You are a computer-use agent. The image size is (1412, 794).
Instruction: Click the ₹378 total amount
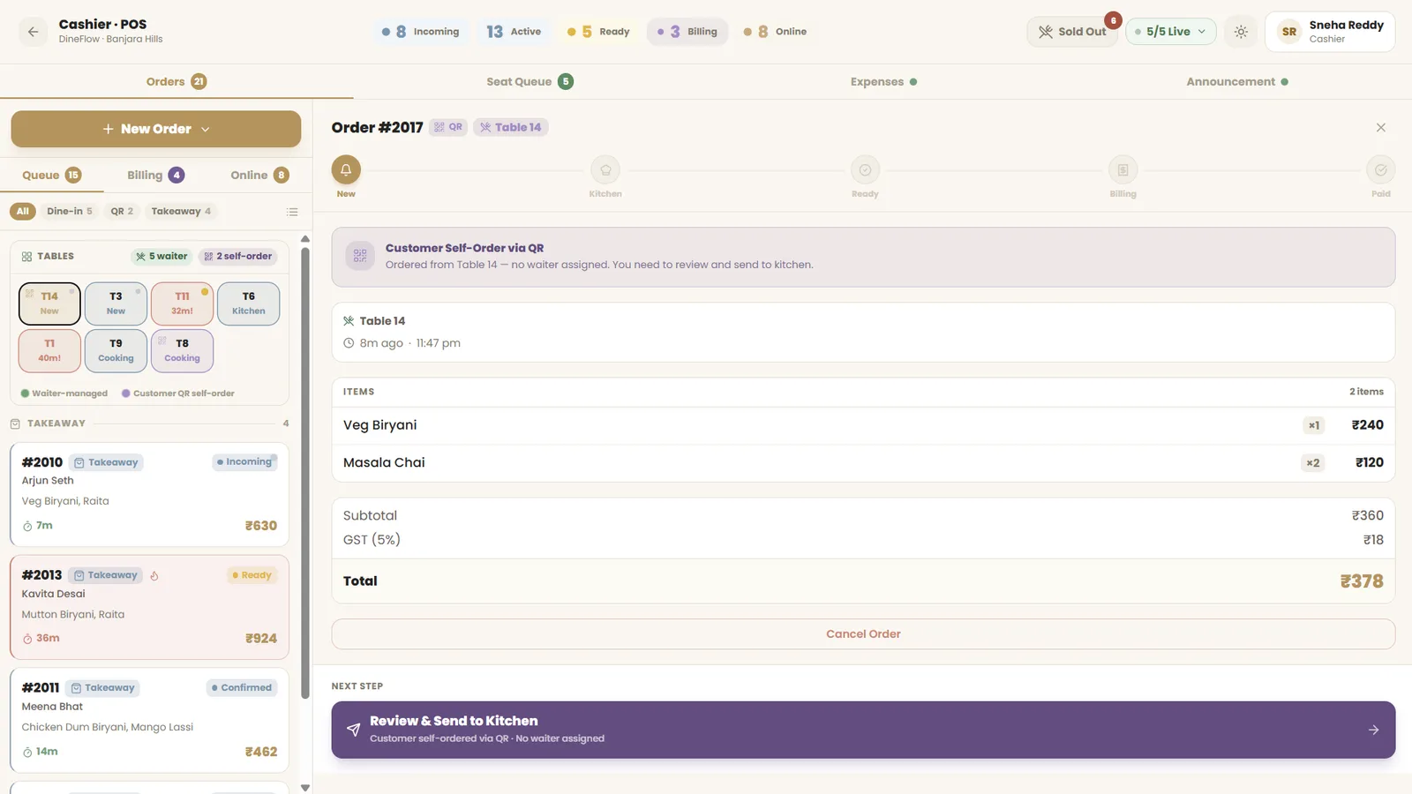[1362, 581]
